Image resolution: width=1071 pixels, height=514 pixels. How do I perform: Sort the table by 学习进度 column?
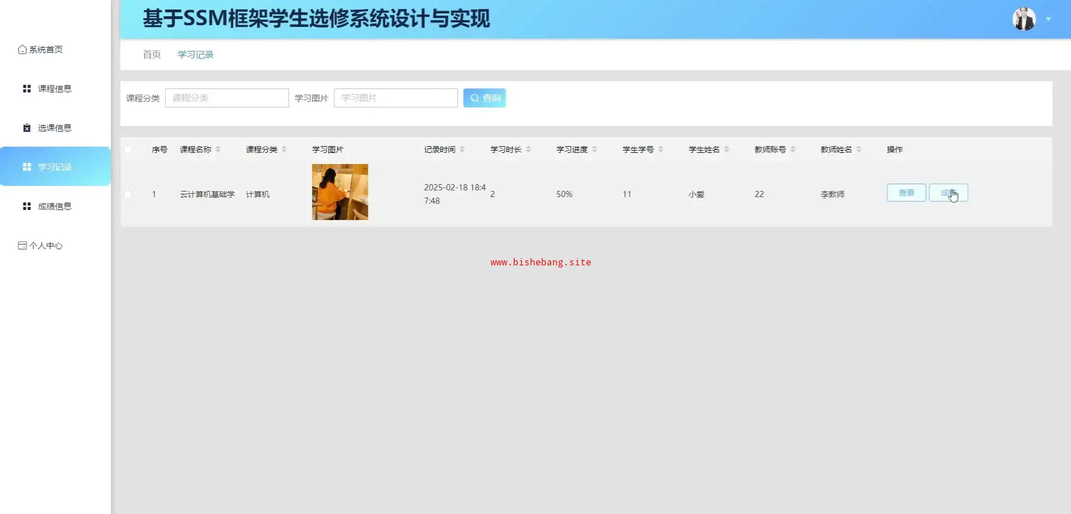pos(594,149)
